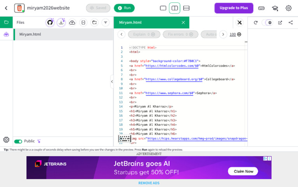Click the hearstapps image URL in the code
This screenshot has height=187, width=298.
(x=197, y=139)
